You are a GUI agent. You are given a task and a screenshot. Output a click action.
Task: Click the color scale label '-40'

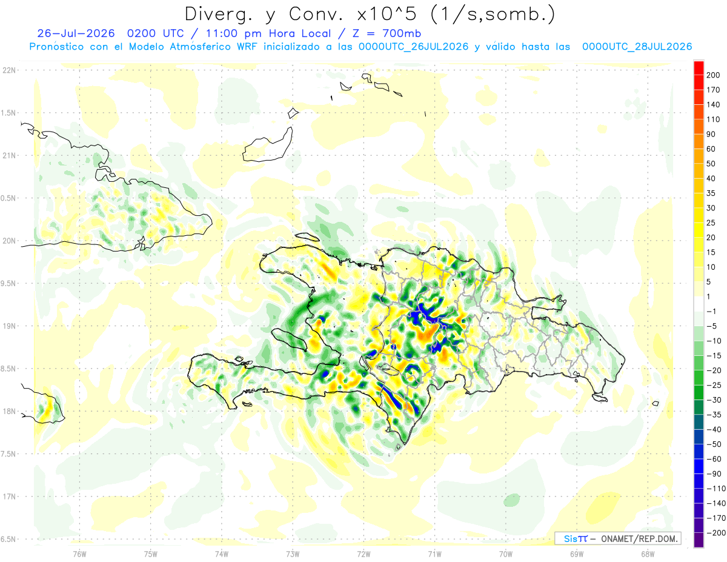pyautogui.click(x=713, y=430)
